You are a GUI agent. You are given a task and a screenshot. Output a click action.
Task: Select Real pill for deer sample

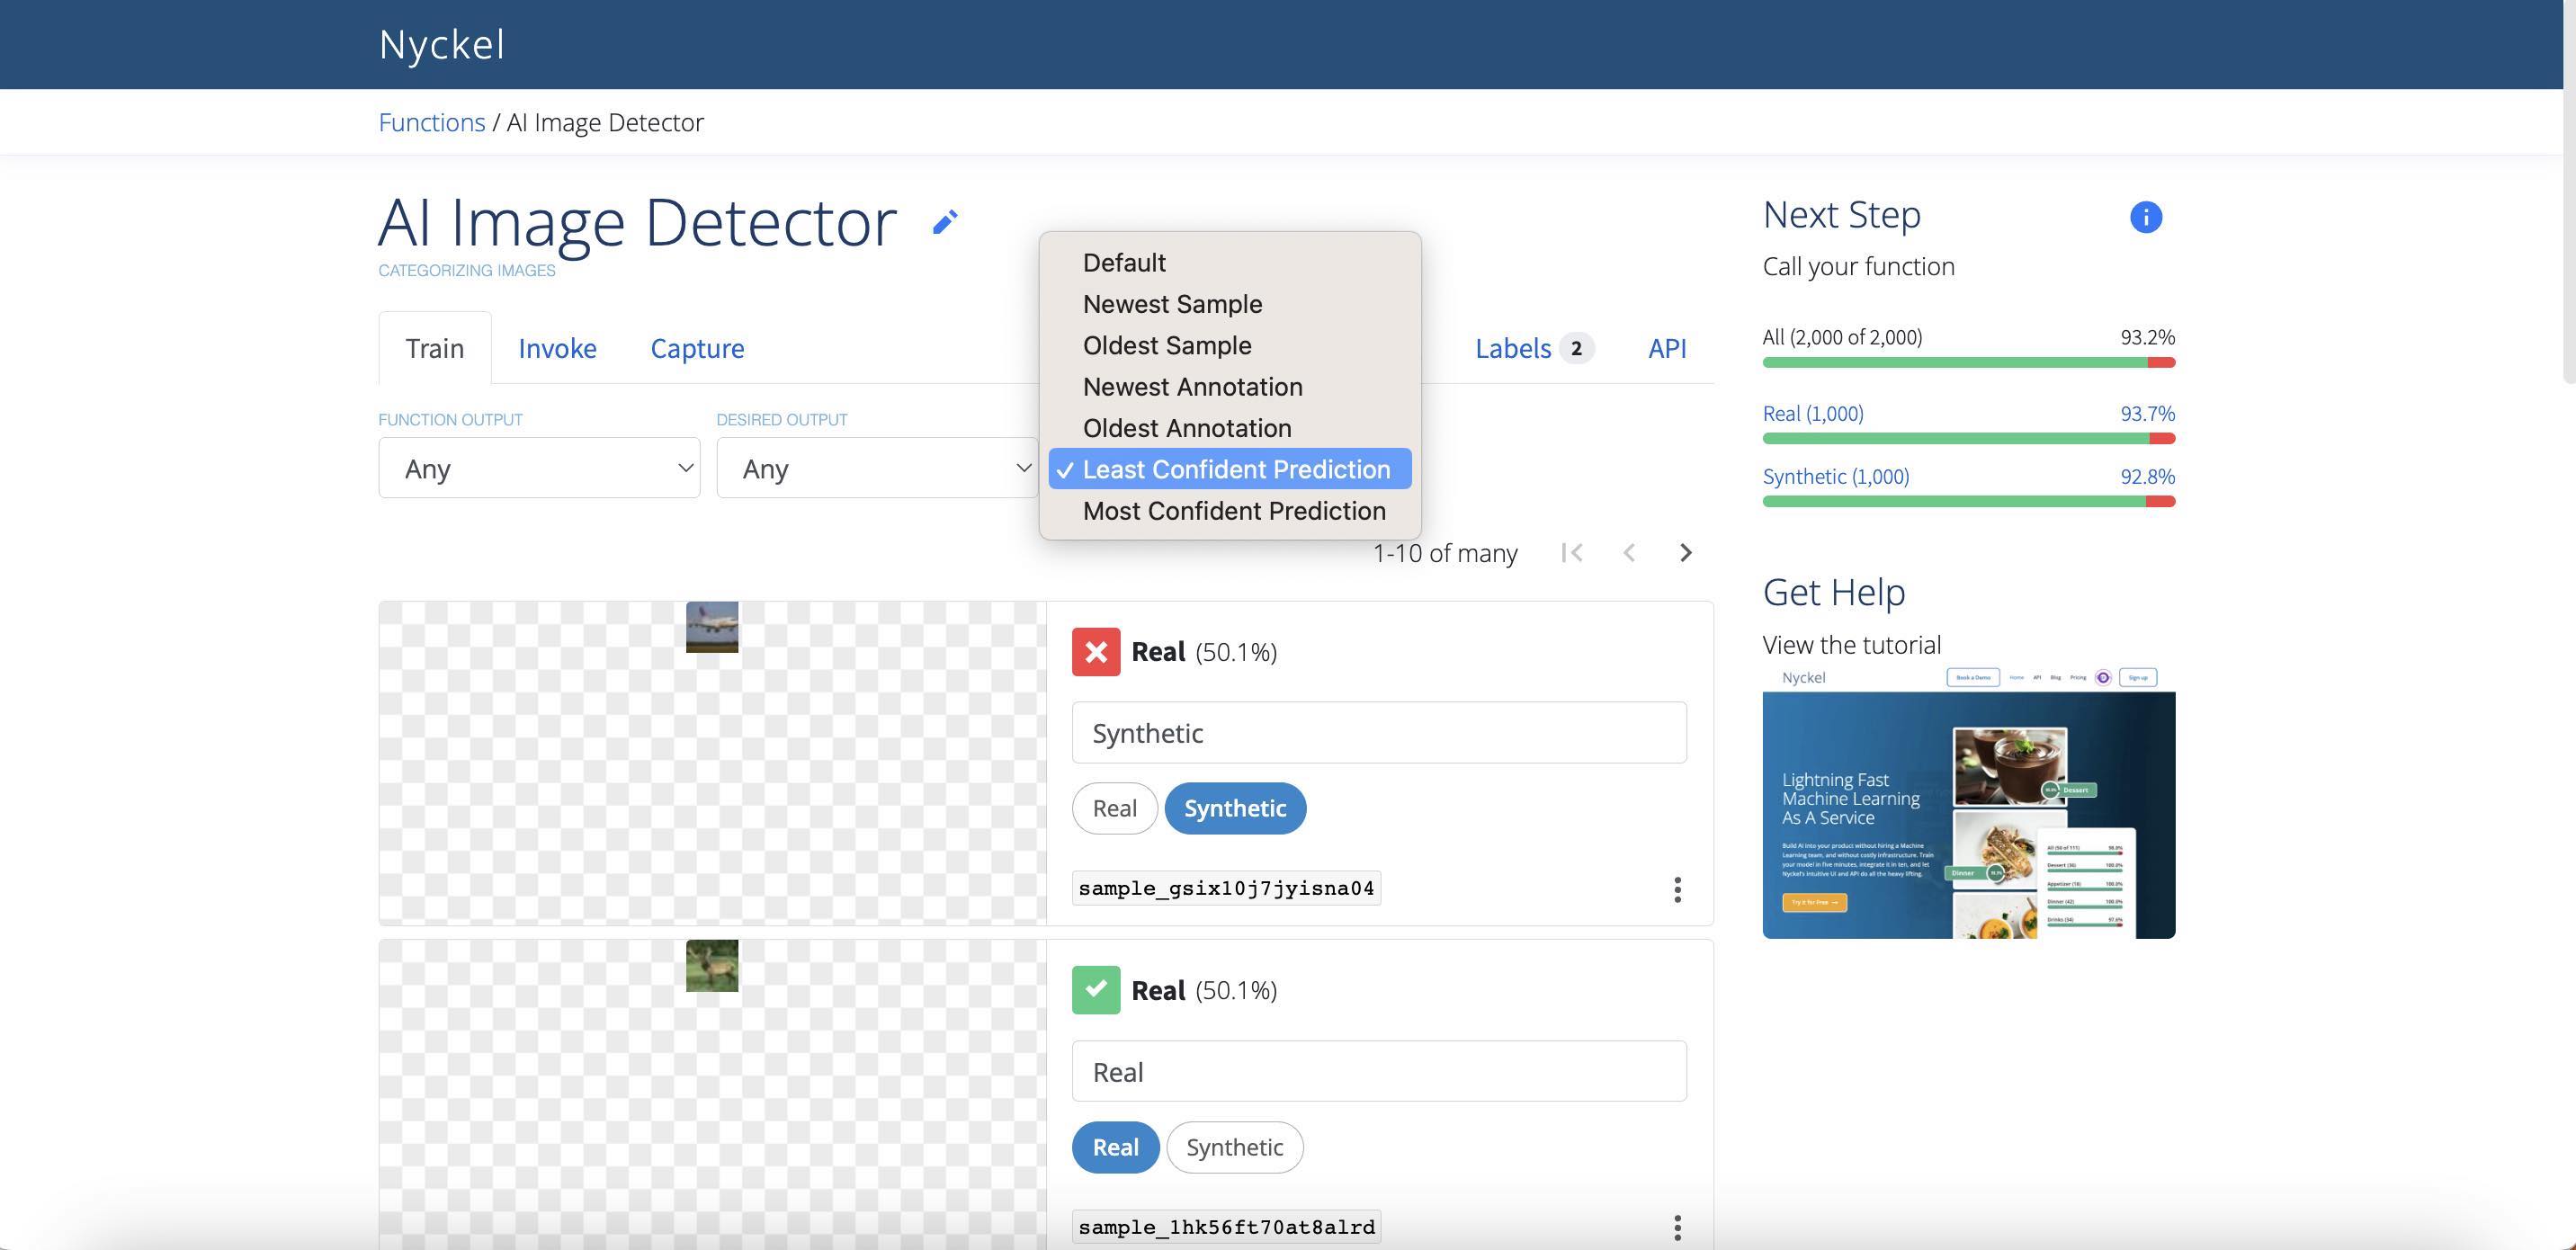click(x=1115, y=1147)
